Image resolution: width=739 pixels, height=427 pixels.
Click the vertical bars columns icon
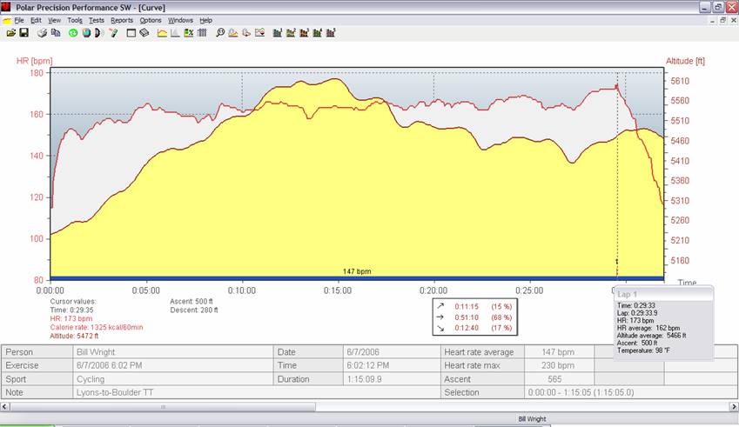point(202,33)
